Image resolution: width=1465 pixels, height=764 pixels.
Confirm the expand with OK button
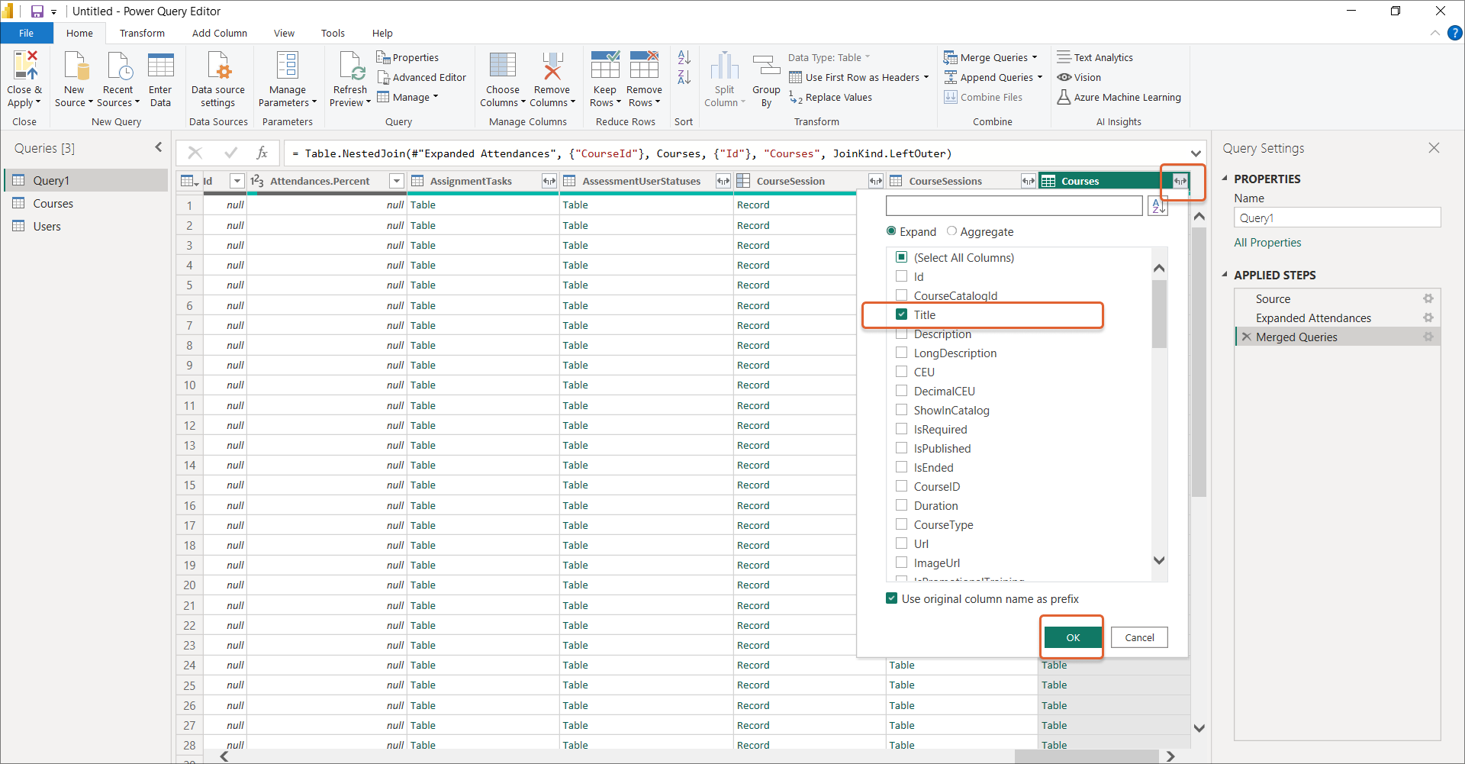tap(1072, 637)
